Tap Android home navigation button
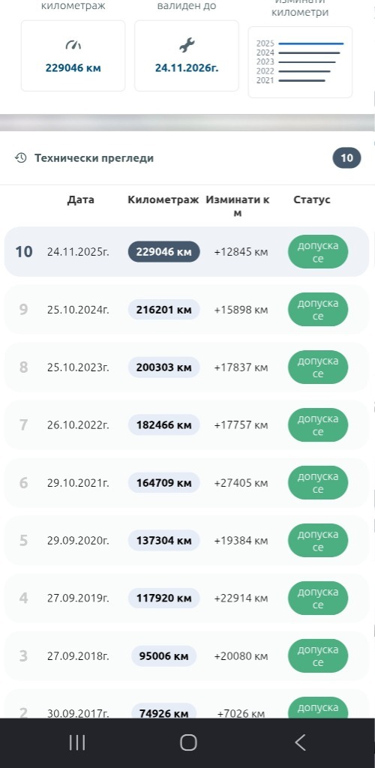The image size is (375, 768). pos(188,742)
